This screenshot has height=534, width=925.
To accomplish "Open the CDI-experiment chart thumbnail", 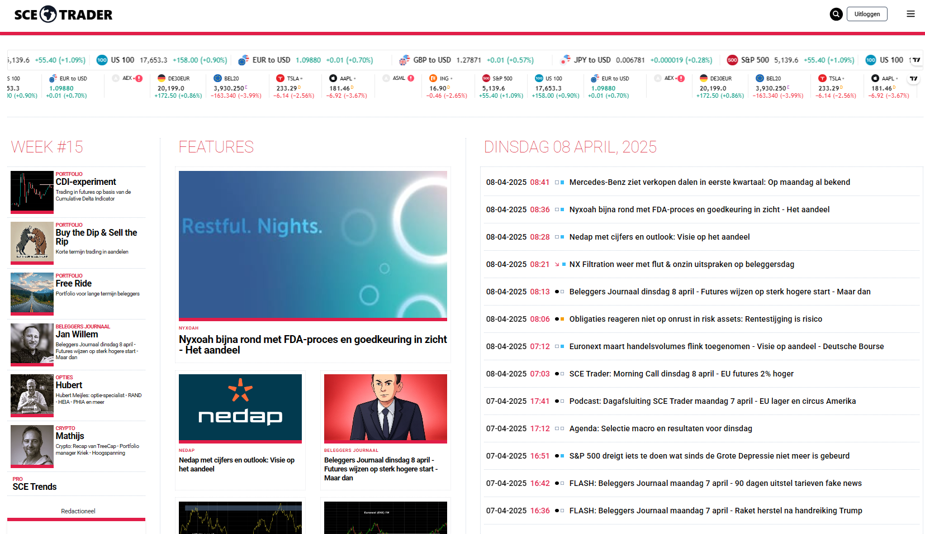I will [32, 192].
